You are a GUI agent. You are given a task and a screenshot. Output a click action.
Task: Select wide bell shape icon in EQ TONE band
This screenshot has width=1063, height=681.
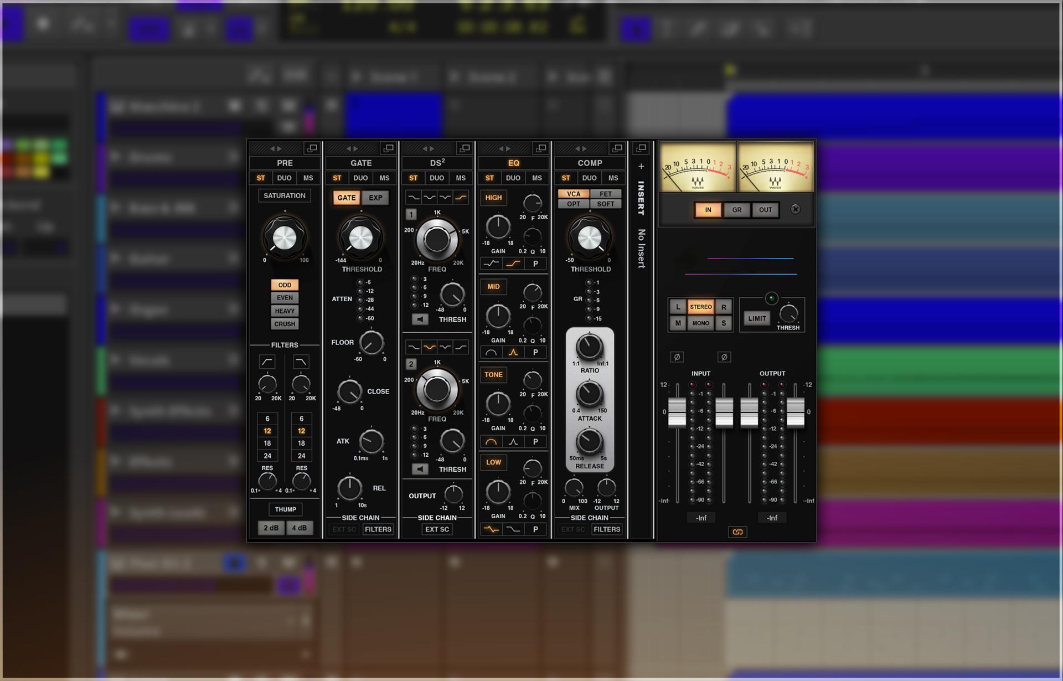491,442
